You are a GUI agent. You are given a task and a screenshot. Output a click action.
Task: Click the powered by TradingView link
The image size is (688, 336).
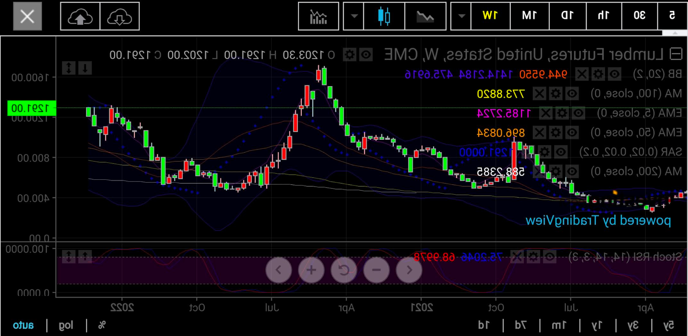(598, 221)
